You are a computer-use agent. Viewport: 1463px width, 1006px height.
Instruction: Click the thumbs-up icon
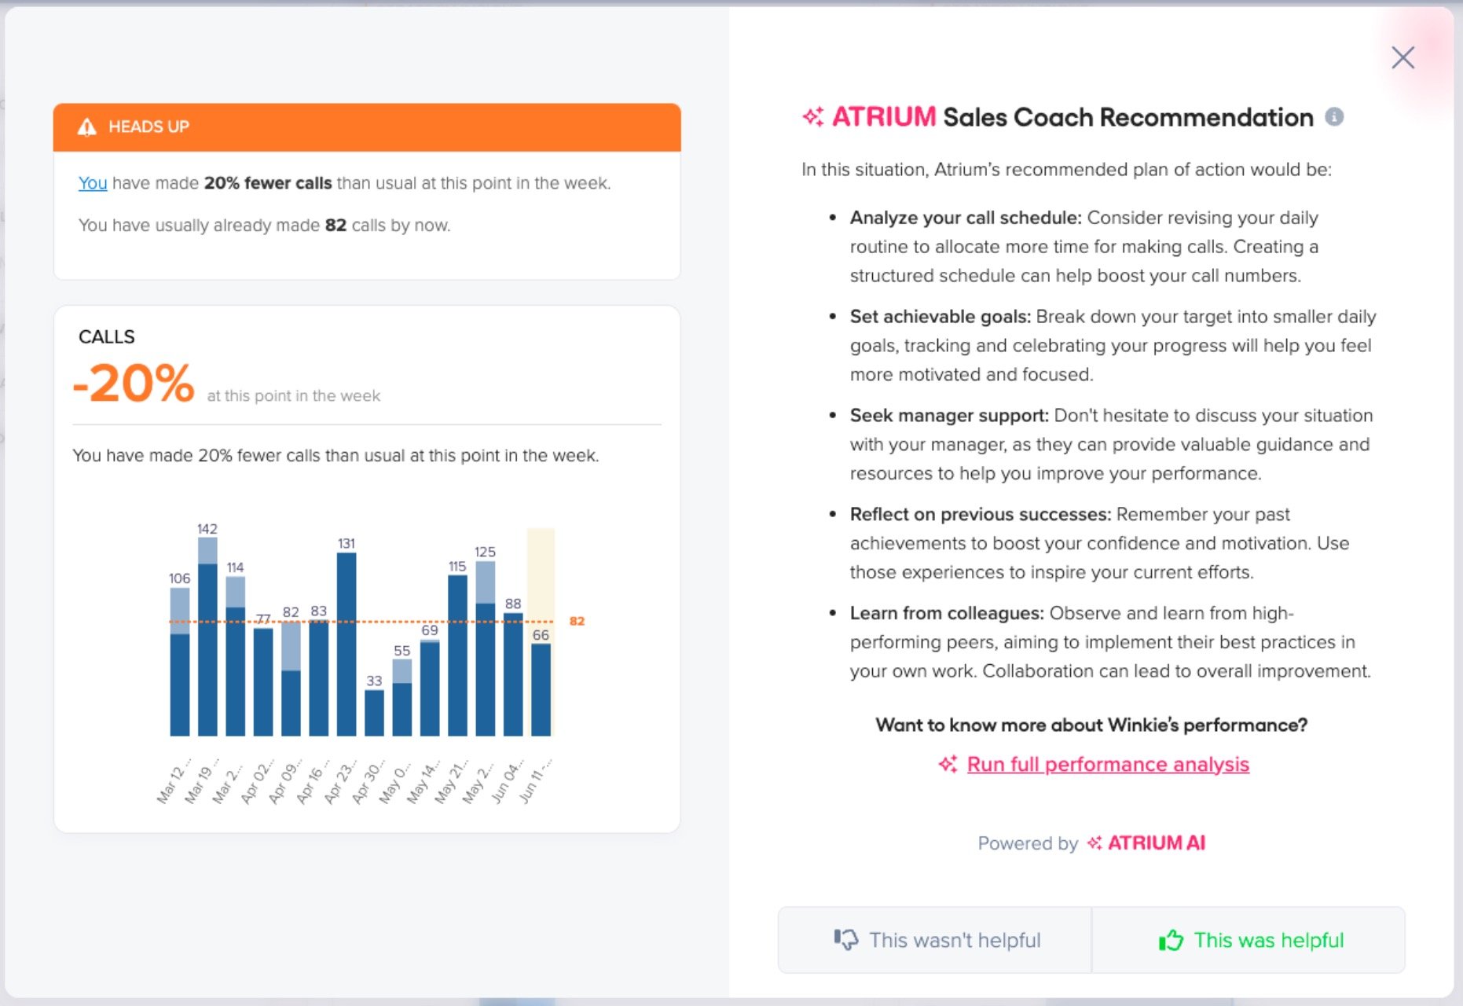click(1171, 939)
